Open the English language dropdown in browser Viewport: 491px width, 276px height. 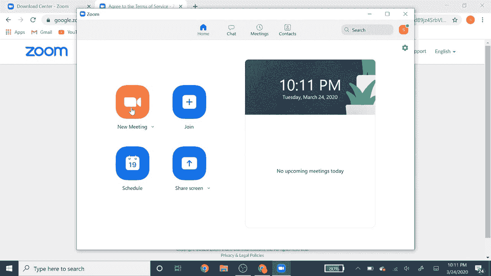tap(445, 52)
